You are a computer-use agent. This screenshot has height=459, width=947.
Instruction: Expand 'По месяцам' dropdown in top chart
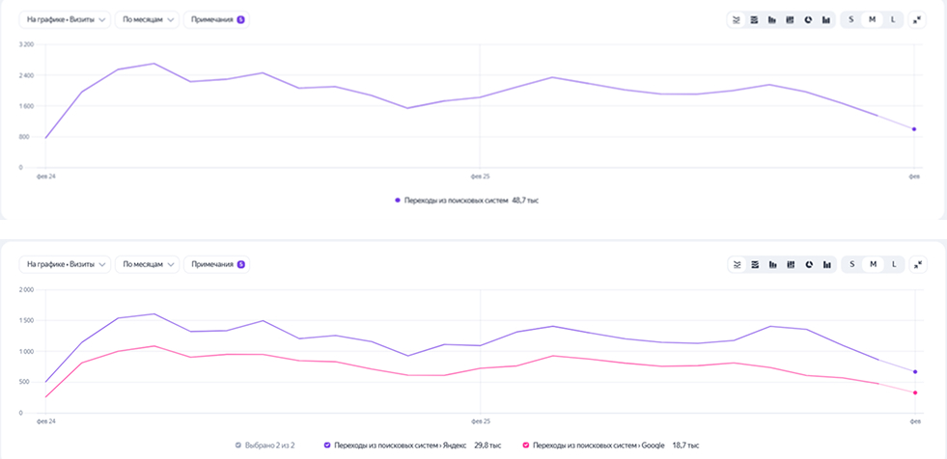tap(147, 19)
